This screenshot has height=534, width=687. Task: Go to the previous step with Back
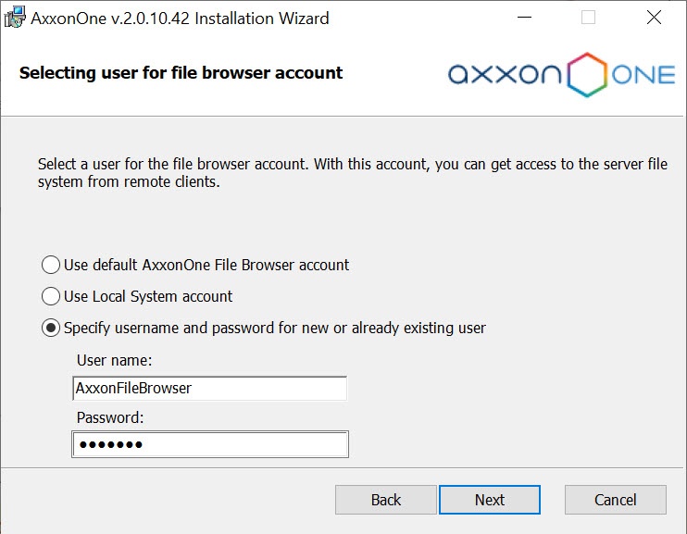click(x=385, y=500)
